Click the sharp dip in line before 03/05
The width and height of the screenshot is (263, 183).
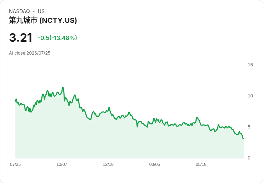pyautogui.click(x=137, y=127)
